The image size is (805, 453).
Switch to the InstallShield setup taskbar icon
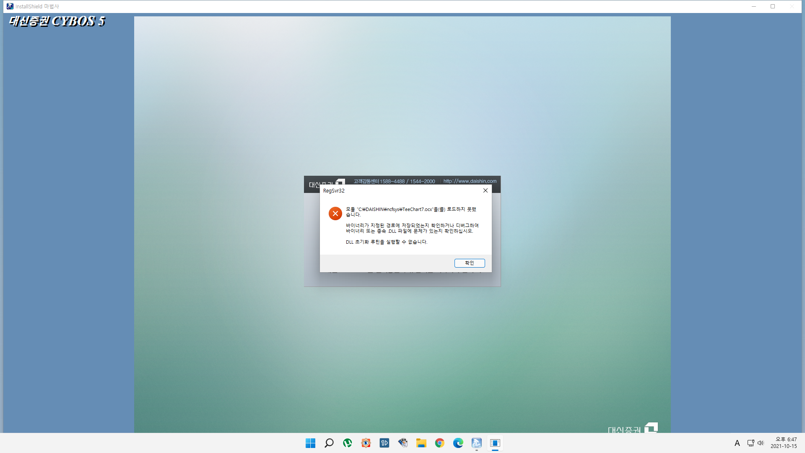click(x=477, y=443)
